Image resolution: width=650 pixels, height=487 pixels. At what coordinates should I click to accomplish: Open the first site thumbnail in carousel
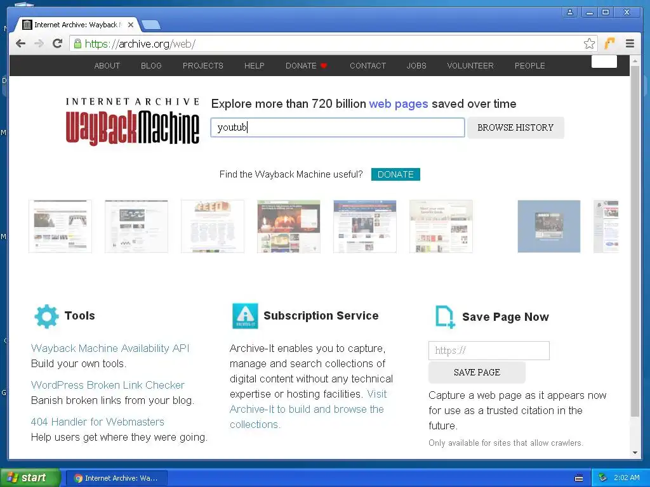[60, 226]
